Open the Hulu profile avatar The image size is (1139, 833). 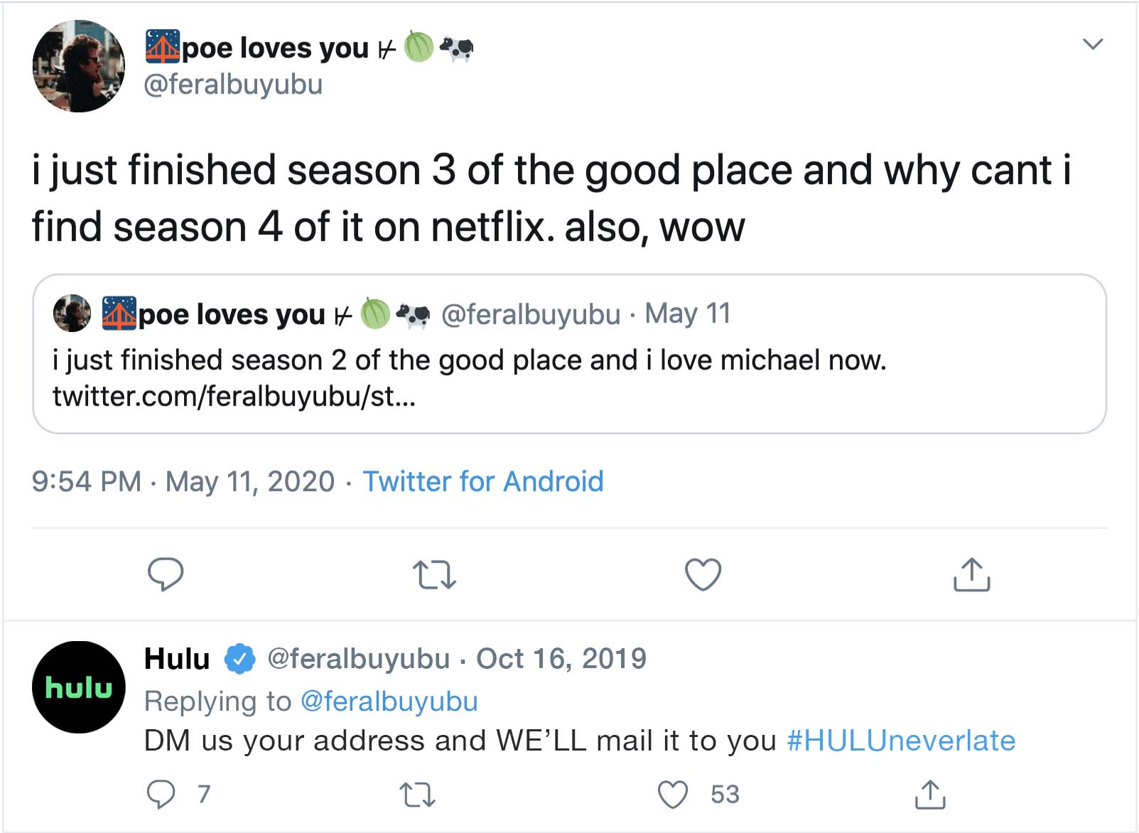79,687
